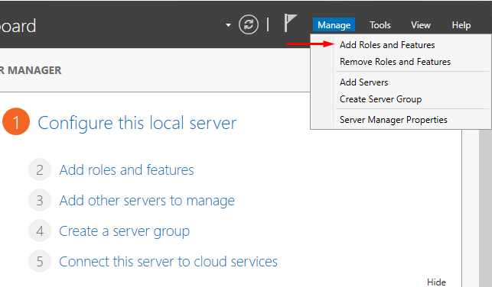Open the dropdown arrow beside refresh

point(228,25)
